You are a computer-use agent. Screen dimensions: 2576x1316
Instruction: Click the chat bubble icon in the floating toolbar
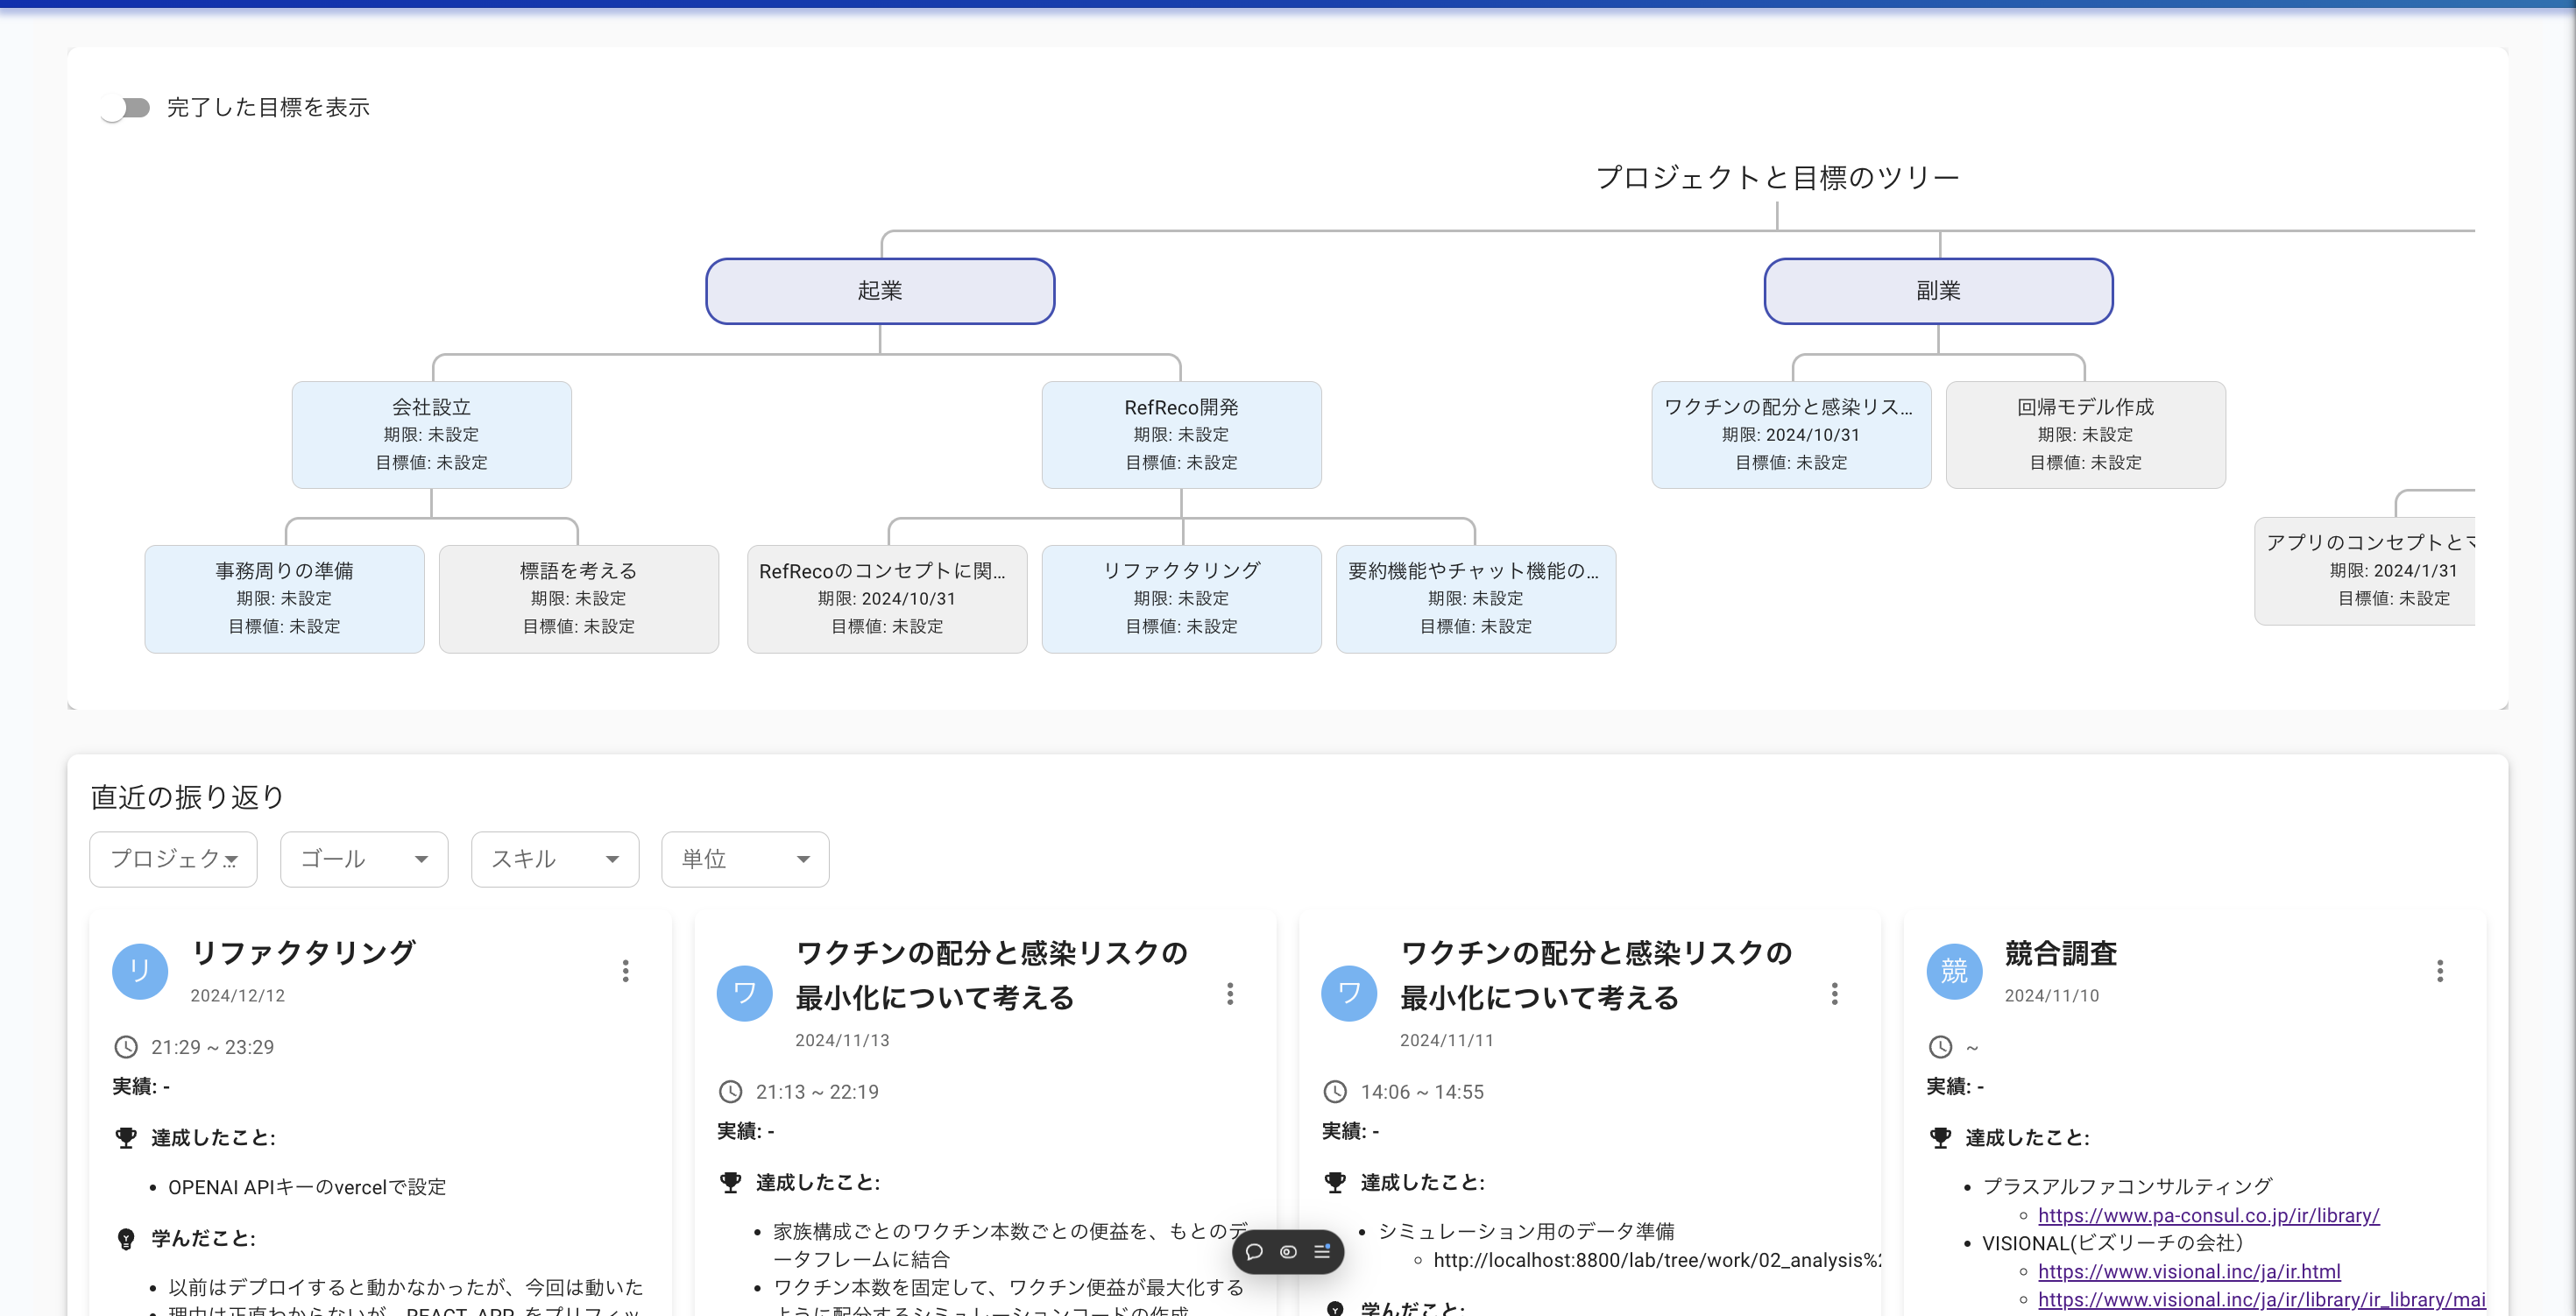1254,1252
